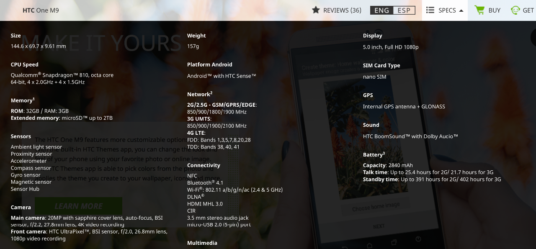Click the Wi-Fi 802.11 entry
Screen dimensions: 536x249
point(235,189)
